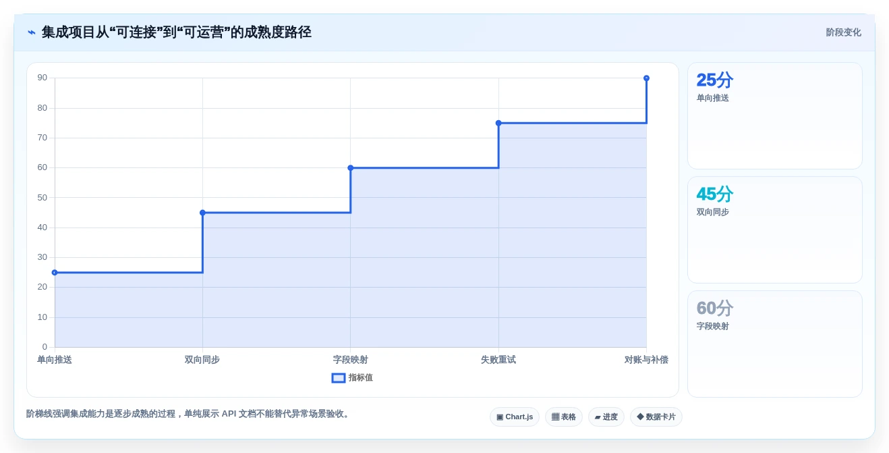Click the chart title 集成项目 heading

(177, 32)
